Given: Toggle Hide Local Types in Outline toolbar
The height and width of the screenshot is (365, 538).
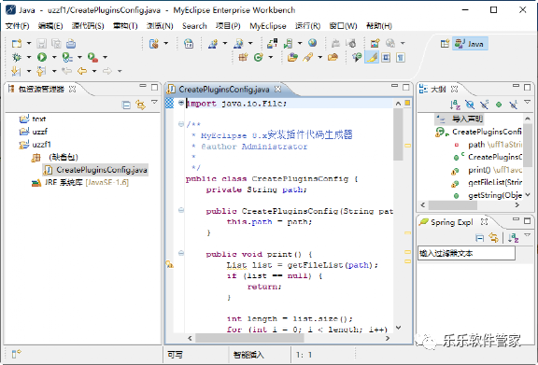Looking at the screenshot, I should click(x=514, y=105).
